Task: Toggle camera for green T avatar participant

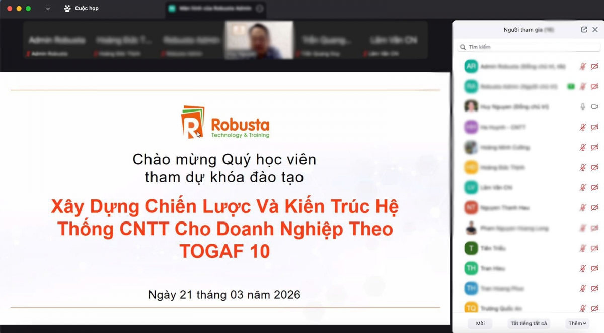Action: click(594, 248)
